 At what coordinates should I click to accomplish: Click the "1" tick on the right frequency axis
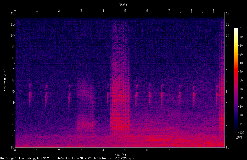click(227, 136)
